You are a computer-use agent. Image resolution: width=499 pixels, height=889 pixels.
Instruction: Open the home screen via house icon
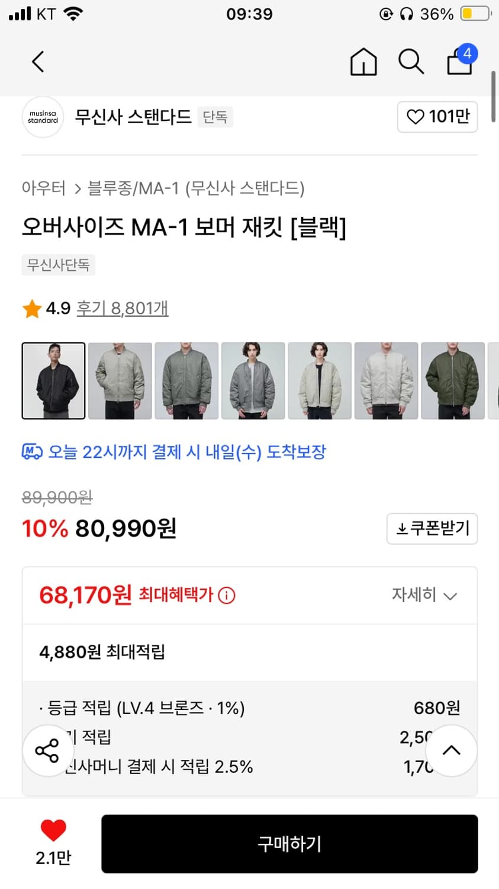click(x=363, y=62)
